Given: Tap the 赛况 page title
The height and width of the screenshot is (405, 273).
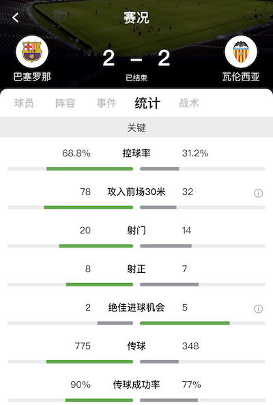Looking at the screenshot, I should coord(136,18).
